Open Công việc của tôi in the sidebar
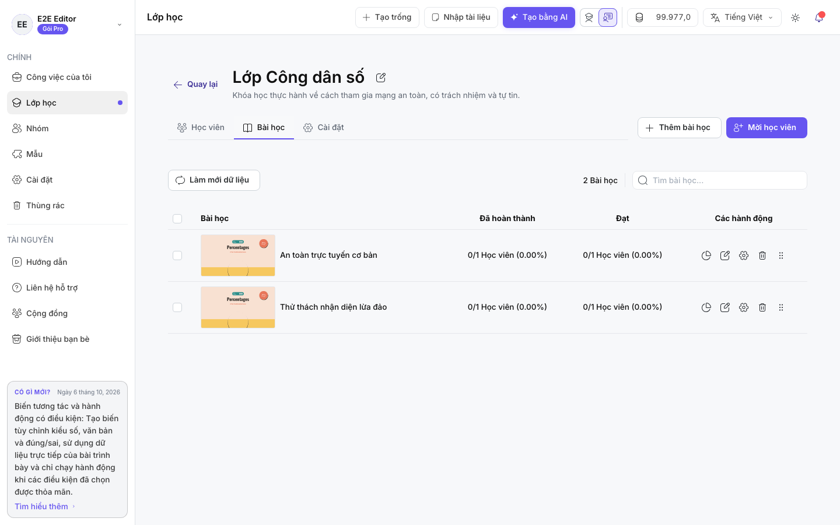This screenshot has width=840, height=525. coord(67,77)
